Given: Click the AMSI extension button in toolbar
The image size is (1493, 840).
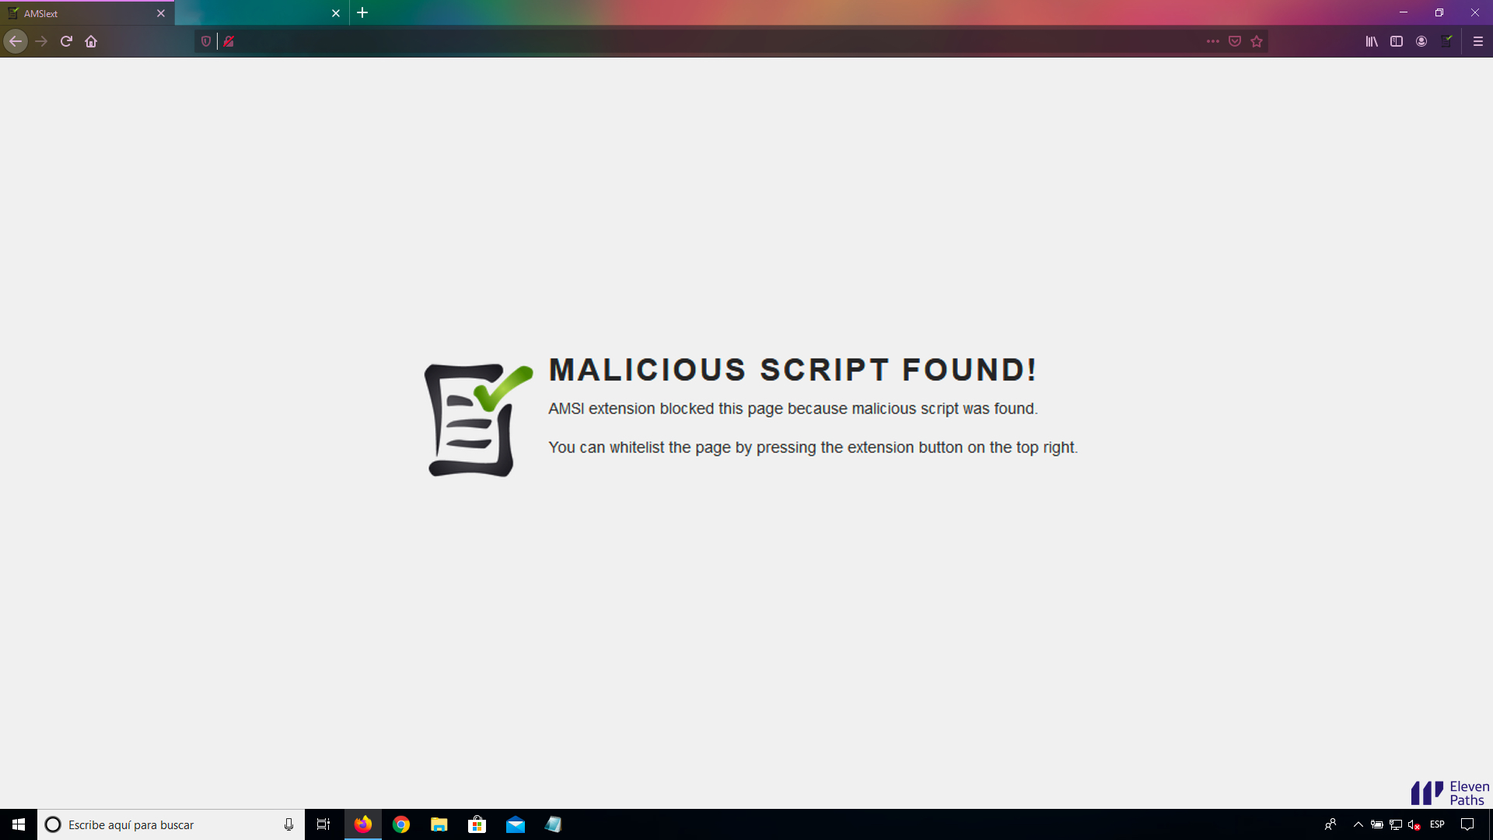Looking at the screenshot, I should point(1446,41).
